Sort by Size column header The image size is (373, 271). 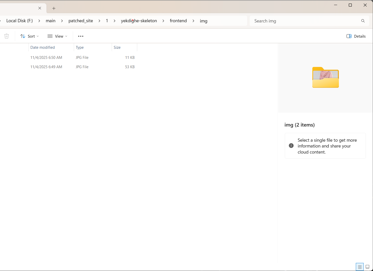click(117, 47)
